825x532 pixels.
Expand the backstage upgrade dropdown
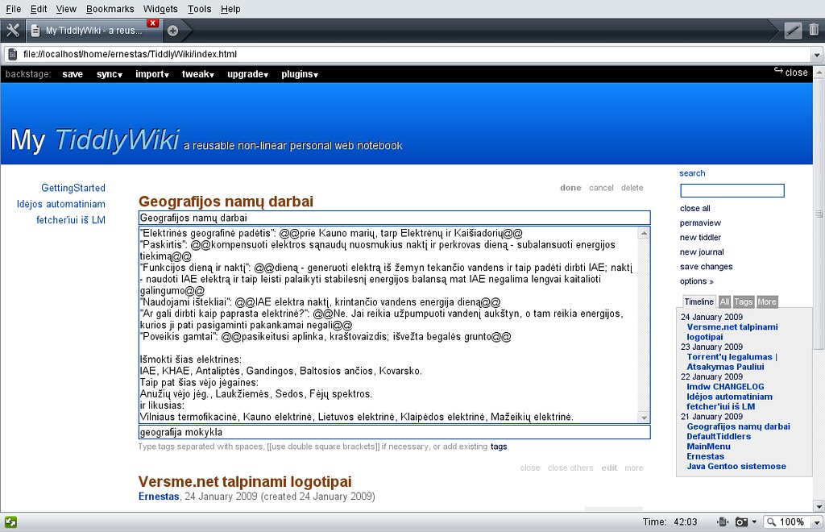(x=248, y=74)
